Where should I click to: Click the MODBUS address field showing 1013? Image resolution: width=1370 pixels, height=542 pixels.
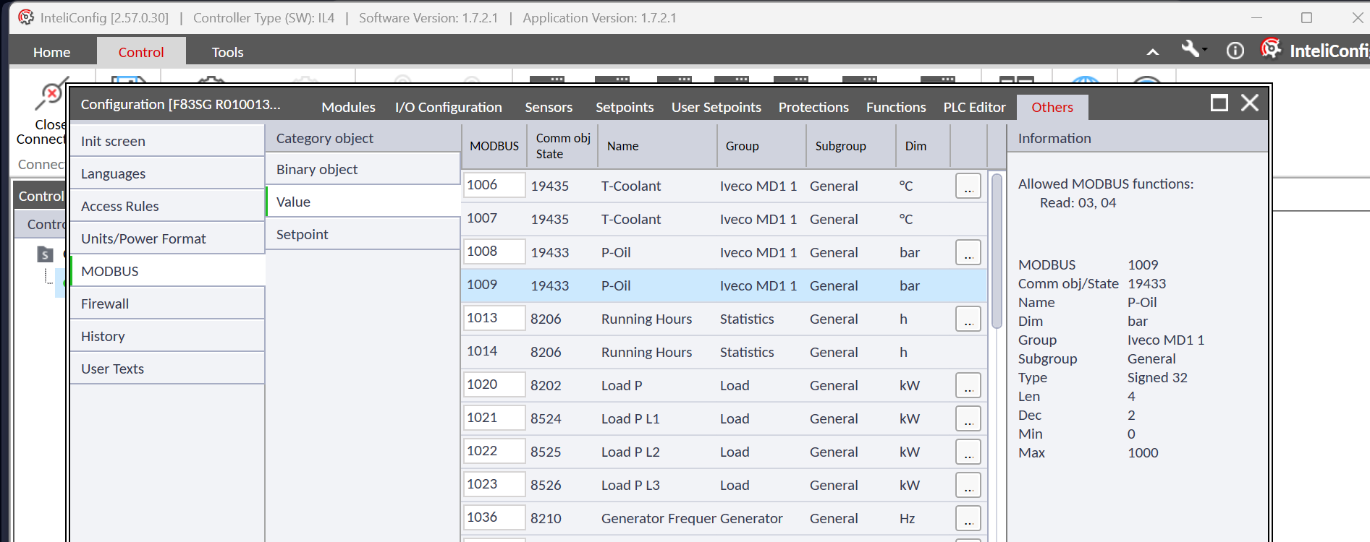494,318
